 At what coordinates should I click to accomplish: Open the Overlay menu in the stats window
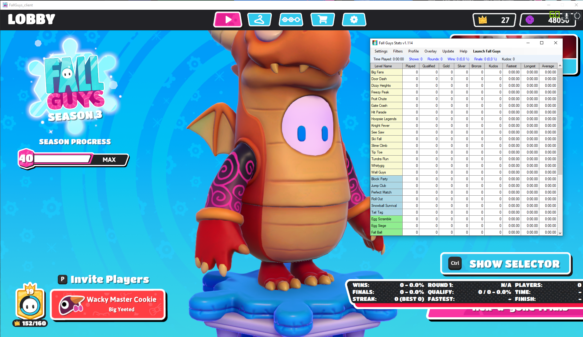click(x=430, y=51)
